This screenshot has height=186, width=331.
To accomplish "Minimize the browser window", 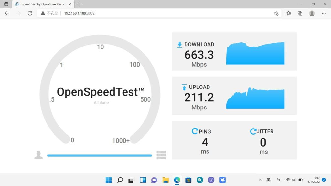I will (301, 4).
